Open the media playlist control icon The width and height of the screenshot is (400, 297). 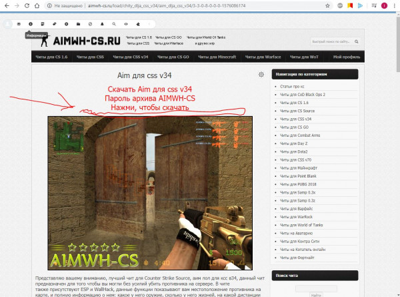click(x=374, y=5)
